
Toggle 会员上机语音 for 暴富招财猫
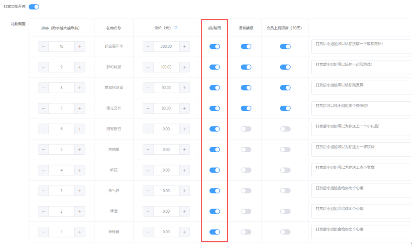pos(285,88)
